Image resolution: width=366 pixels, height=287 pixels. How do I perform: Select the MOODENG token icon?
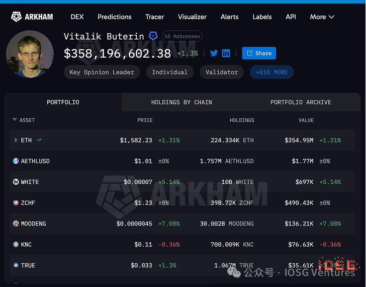click(x=16, y=223)
